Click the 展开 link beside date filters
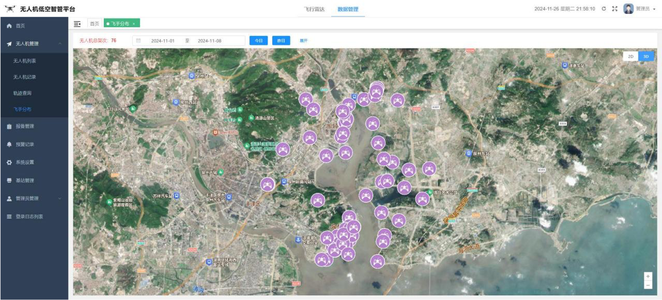662x300 pixels. 303,41
